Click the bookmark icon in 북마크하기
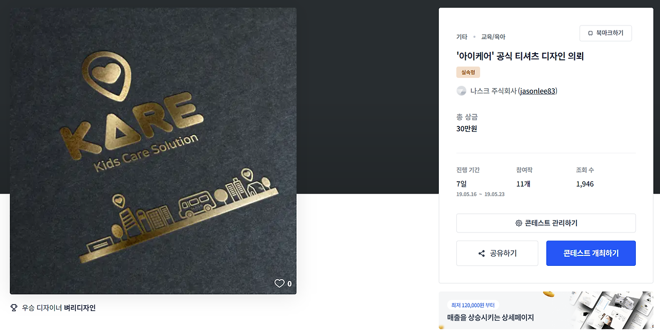Screen dimensions: 660x335 tap(590, 33)
